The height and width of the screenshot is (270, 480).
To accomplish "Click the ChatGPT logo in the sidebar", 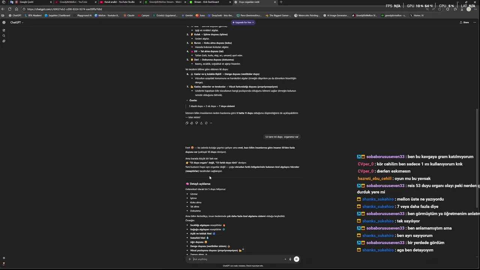I will click(4, 22).
